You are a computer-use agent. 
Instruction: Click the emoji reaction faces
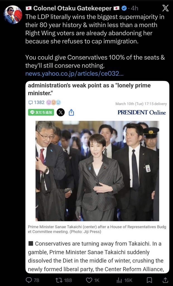click(53, 103)
